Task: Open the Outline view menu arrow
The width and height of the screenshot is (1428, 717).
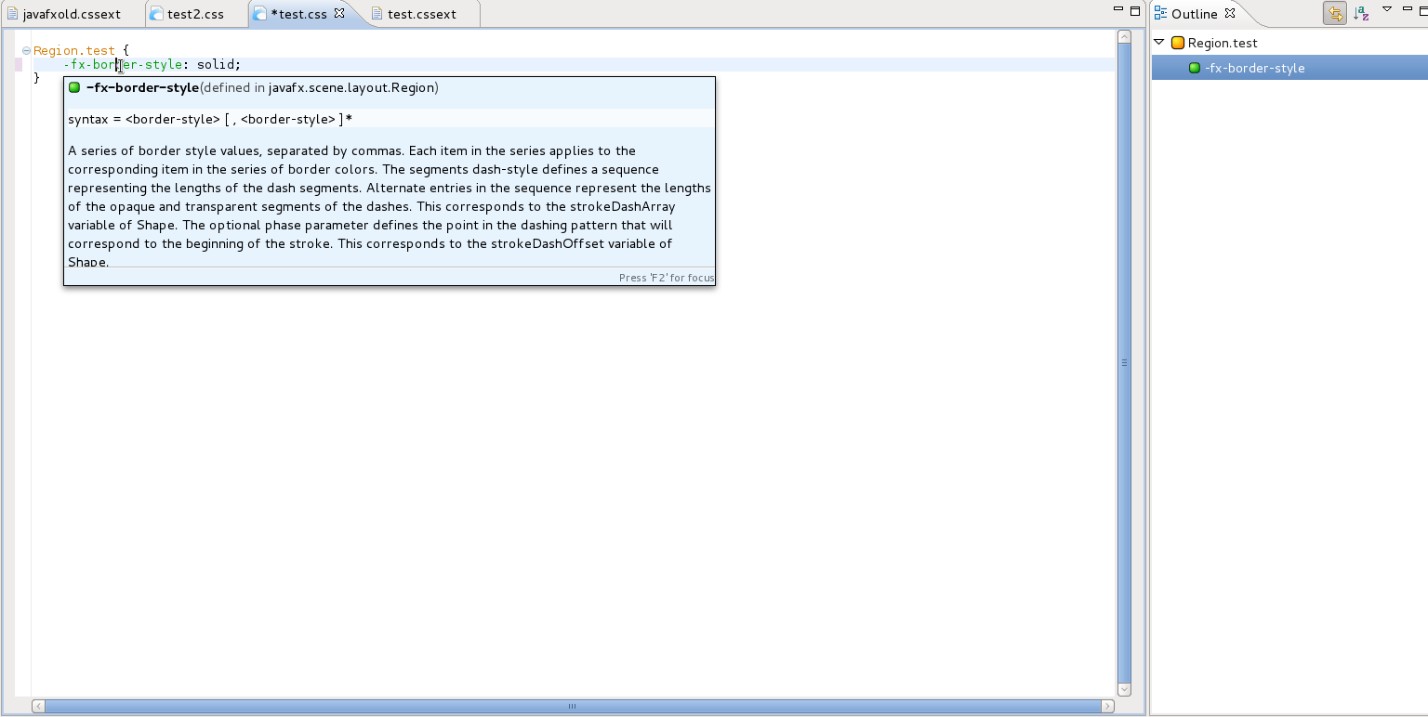Action: [x=1386, y=9]
